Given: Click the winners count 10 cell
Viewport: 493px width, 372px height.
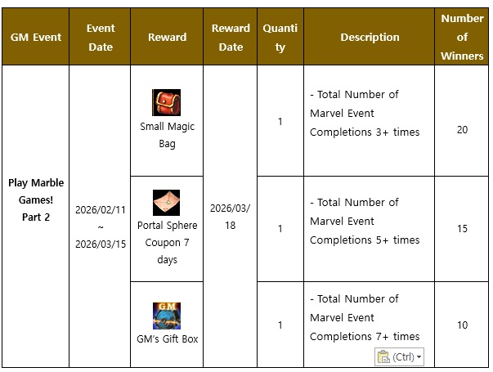Looking at the screenshot, I should (x=462, y=325).
